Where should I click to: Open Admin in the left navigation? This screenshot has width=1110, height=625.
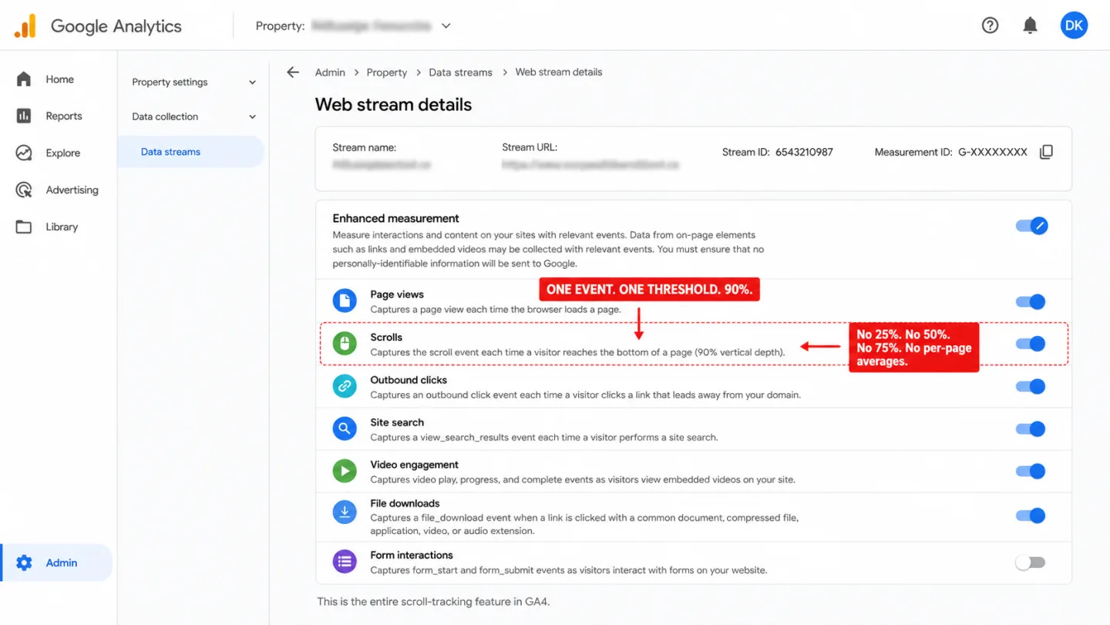pyautogui.click(x=61, y=563)
